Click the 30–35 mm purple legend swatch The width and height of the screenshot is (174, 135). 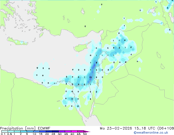[61, 131]
